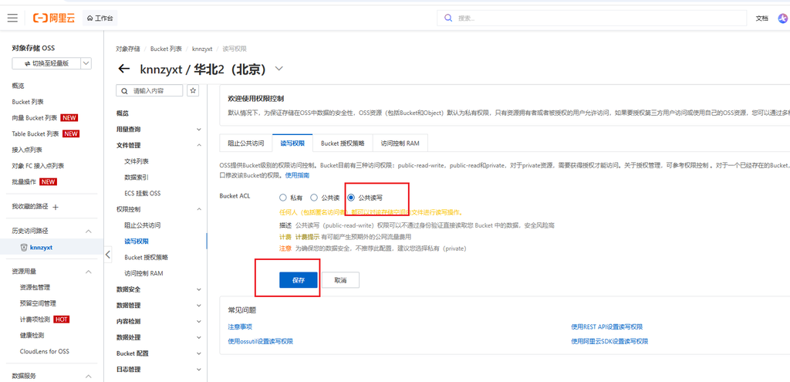Go back using the arrow beside knnzyxt

[x=123, y=69]
